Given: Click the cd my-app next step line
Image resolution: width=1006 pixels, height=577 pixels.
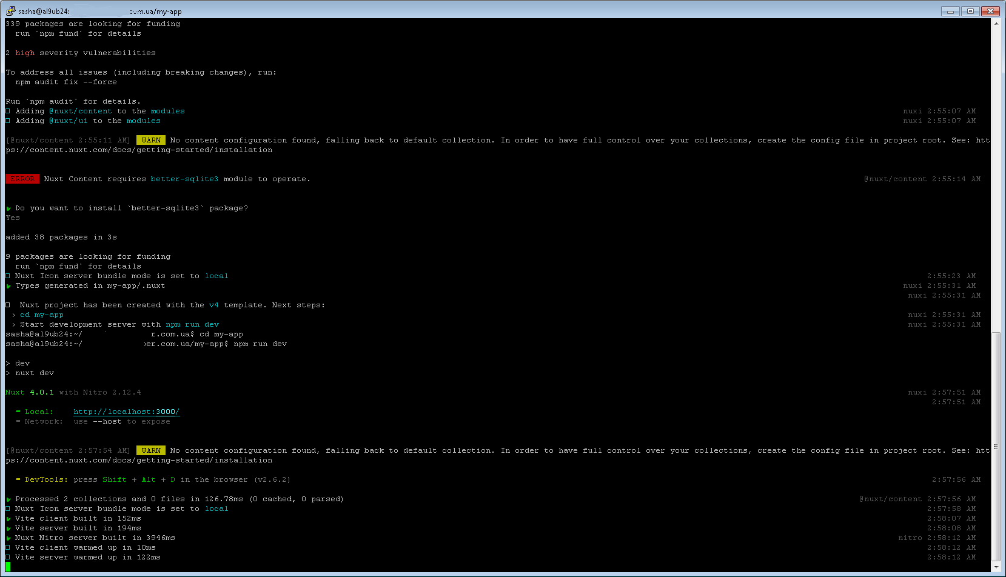Looking at the screenshot, I should tap(41, 315).
